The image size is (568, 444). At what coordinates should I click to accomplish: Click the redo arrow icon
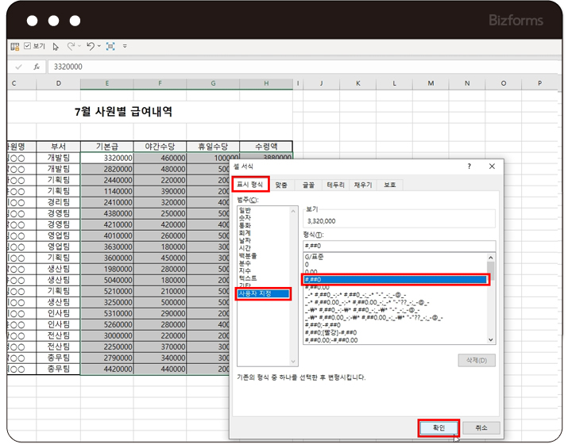point(71,47)
